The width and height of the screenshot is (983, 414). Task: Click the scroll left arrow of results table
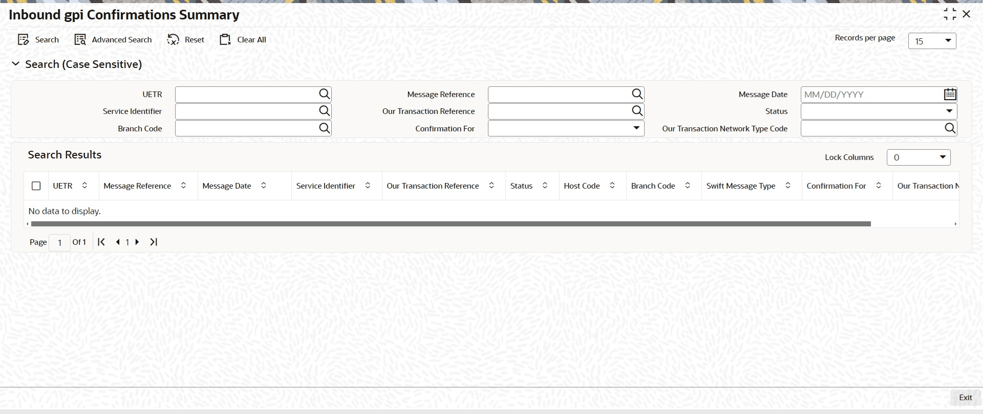coord(28,224)
